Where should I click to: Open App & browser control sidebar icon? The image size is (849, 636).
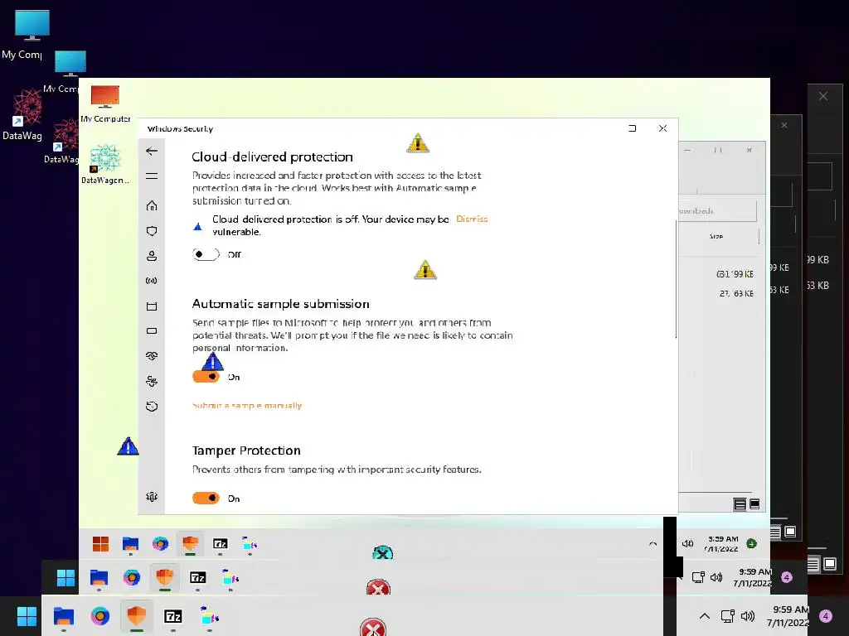pyautogui.click(x=152, y=306)
